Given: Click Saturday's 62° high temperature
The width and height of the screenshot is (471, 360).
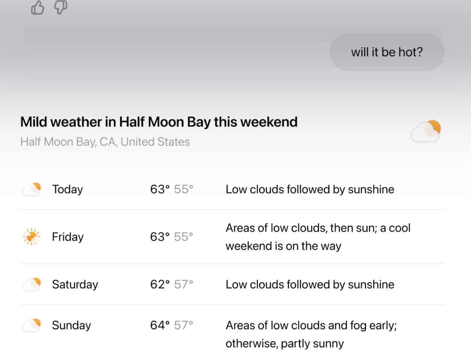Looking at the screenshot, I should coord(160,285).
